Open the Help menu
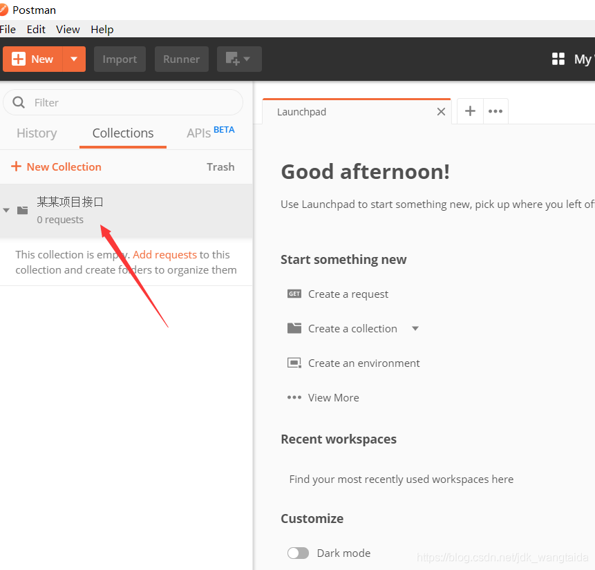 (102, 29)
